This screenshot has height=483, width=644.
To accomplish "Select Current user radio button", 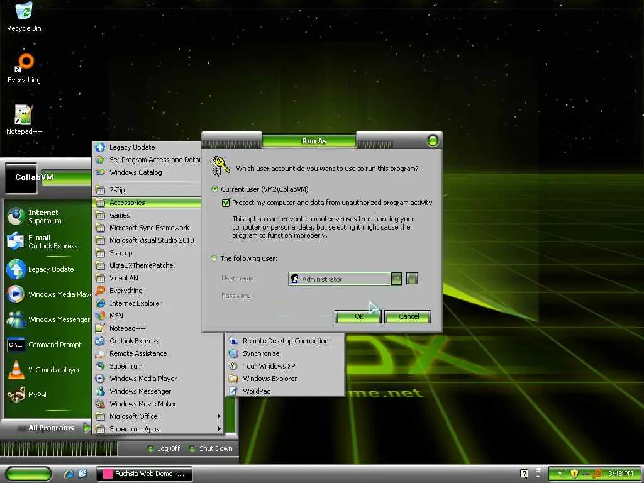I will 214,189.
